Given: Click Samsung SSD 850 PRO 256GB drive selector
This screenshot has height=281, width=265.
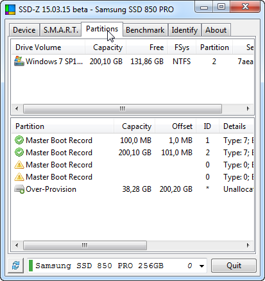Looking at the screenshot, I should pyautogui.click(x=117, y=266).
